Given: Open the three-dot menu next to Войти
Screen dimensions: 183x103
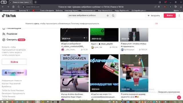Looking at the screenshot, I should (x=179, y=15).
